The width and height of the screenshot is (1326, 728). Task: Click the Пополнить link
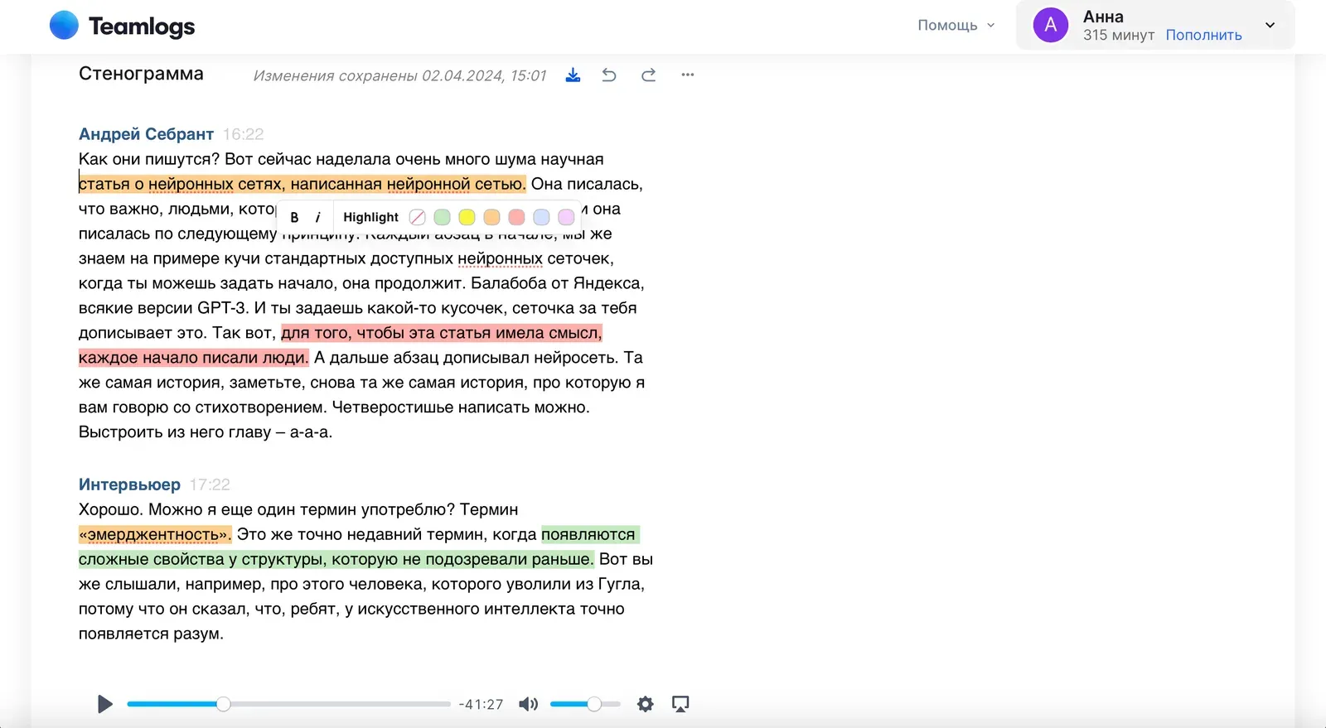1203,35
